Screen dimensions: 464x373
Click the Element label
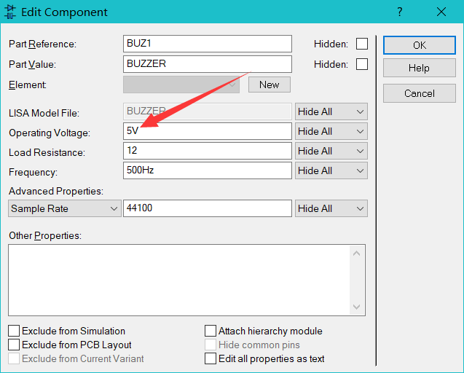(28, 85)
